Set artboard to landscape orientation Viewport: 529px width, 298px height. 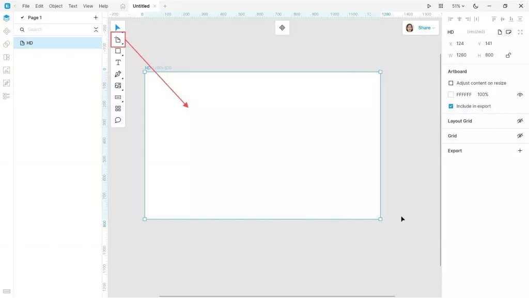click(509, 32)
